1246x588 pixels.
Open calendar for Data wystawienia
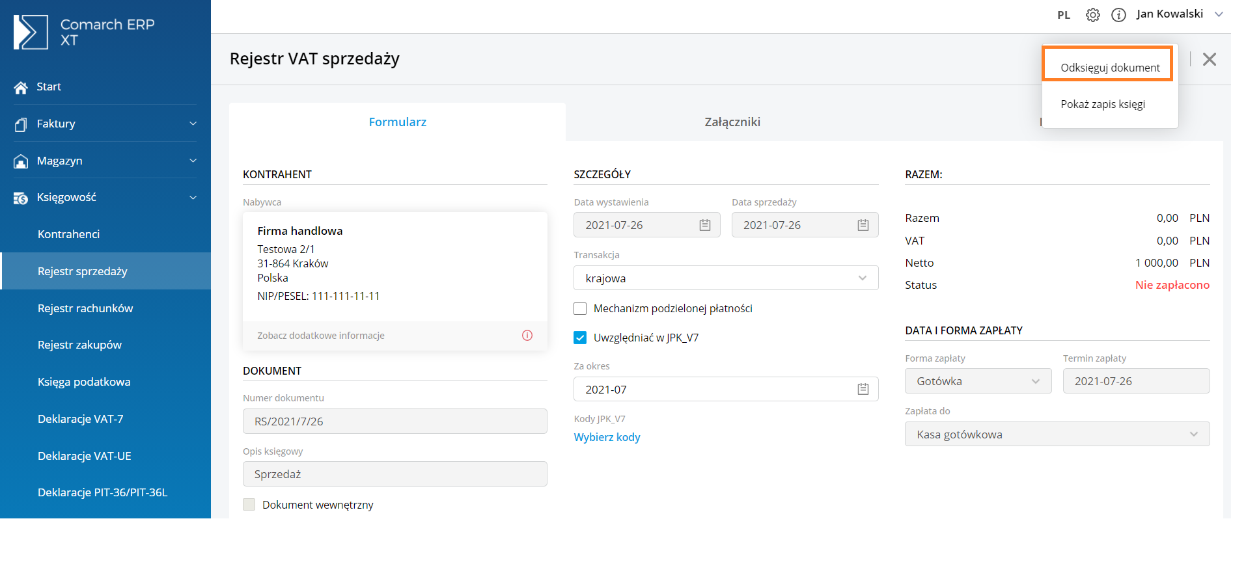705,225
